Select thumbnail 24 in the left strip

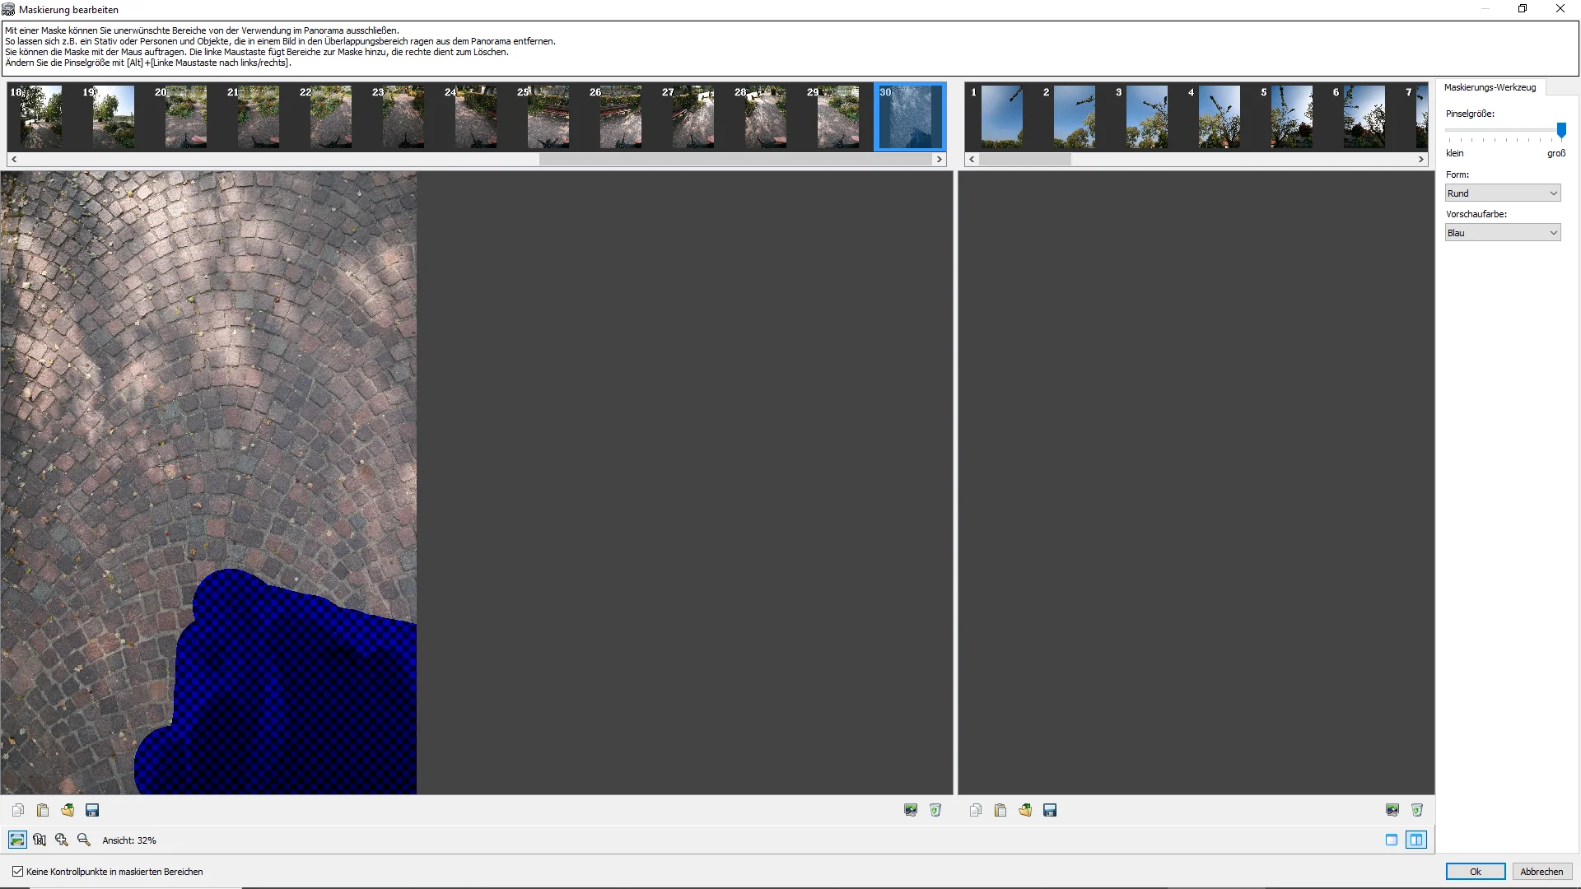(476, 117)
